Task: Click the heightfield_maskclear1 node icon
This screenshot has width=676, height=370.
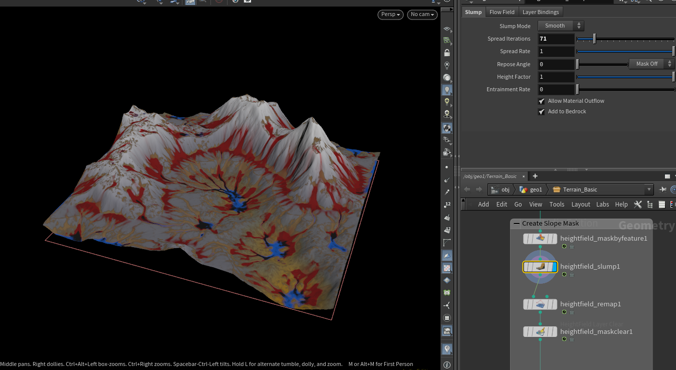Action: 540,332
